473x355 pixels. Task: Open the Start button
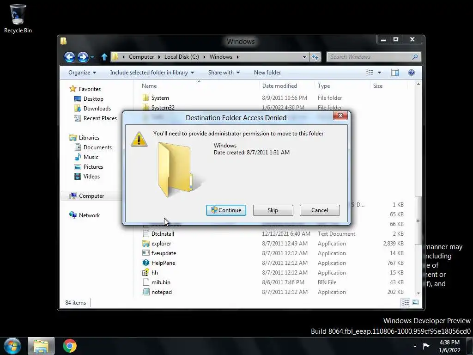pyautogui.click(x=12, y=346)
